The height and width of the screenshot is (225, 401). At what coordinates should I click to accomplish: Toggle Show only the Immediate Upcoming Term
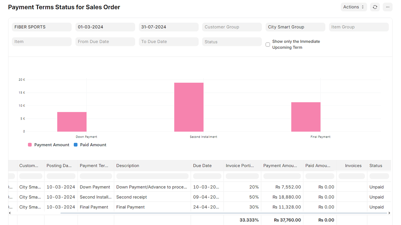(x=268, y=44)
